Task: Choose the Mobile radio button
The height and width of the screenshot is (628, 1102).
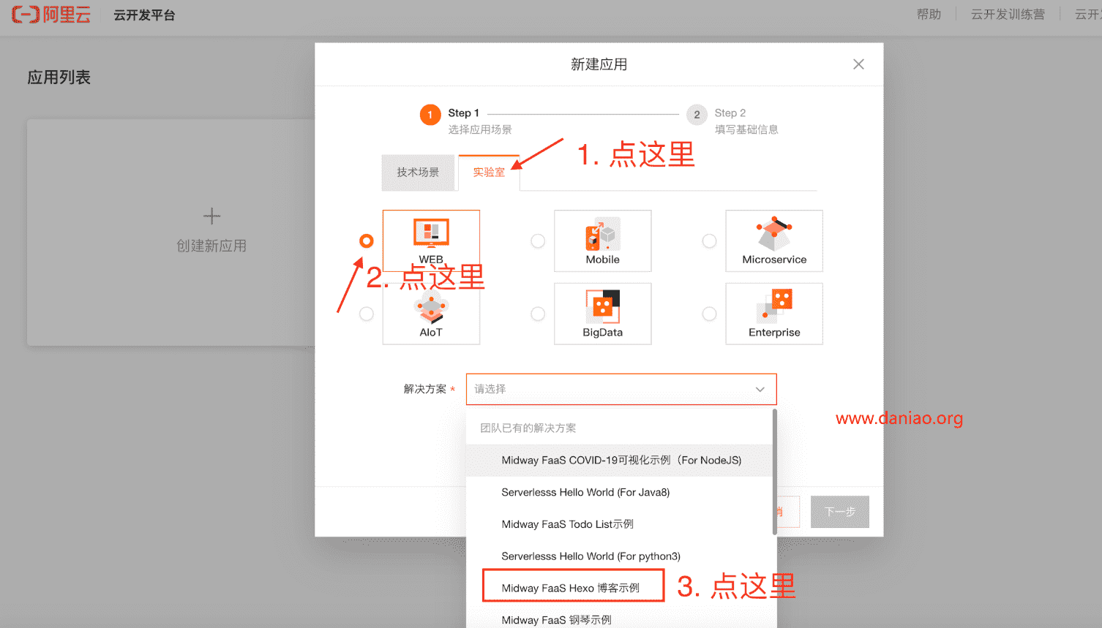Action: coord(538,241)
